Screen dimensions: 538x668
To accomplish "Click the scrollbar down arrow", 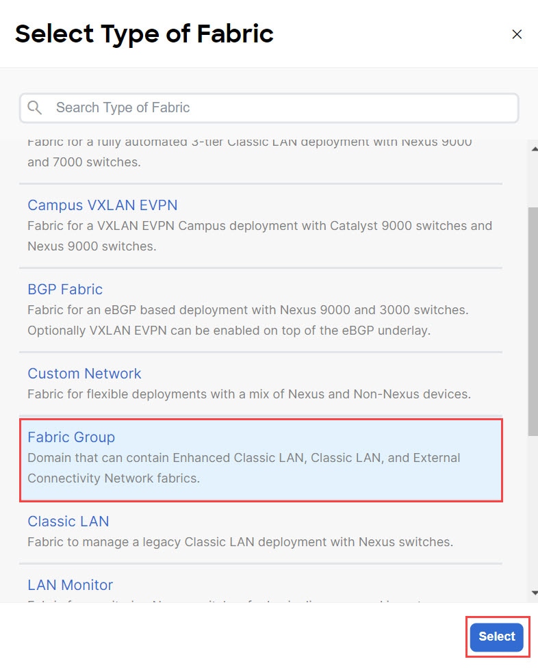I will (534, 593).
